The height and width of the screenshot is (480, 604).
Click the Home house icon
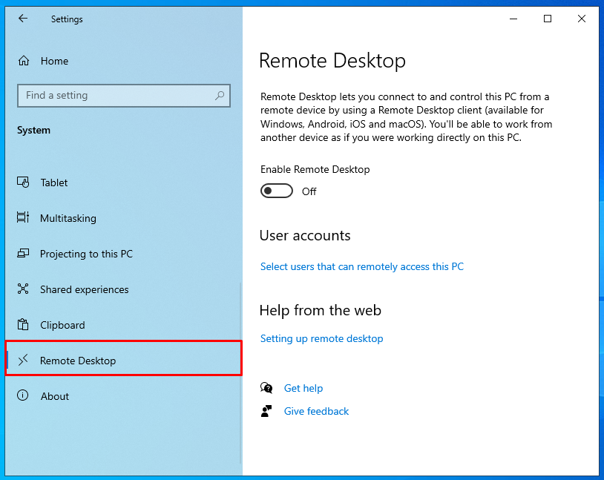point(24,61)
